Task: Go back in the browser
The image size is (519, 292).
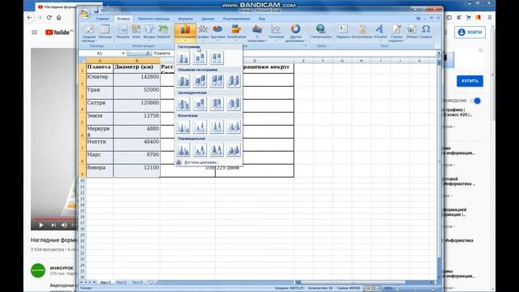Action: tap(30, 18)
